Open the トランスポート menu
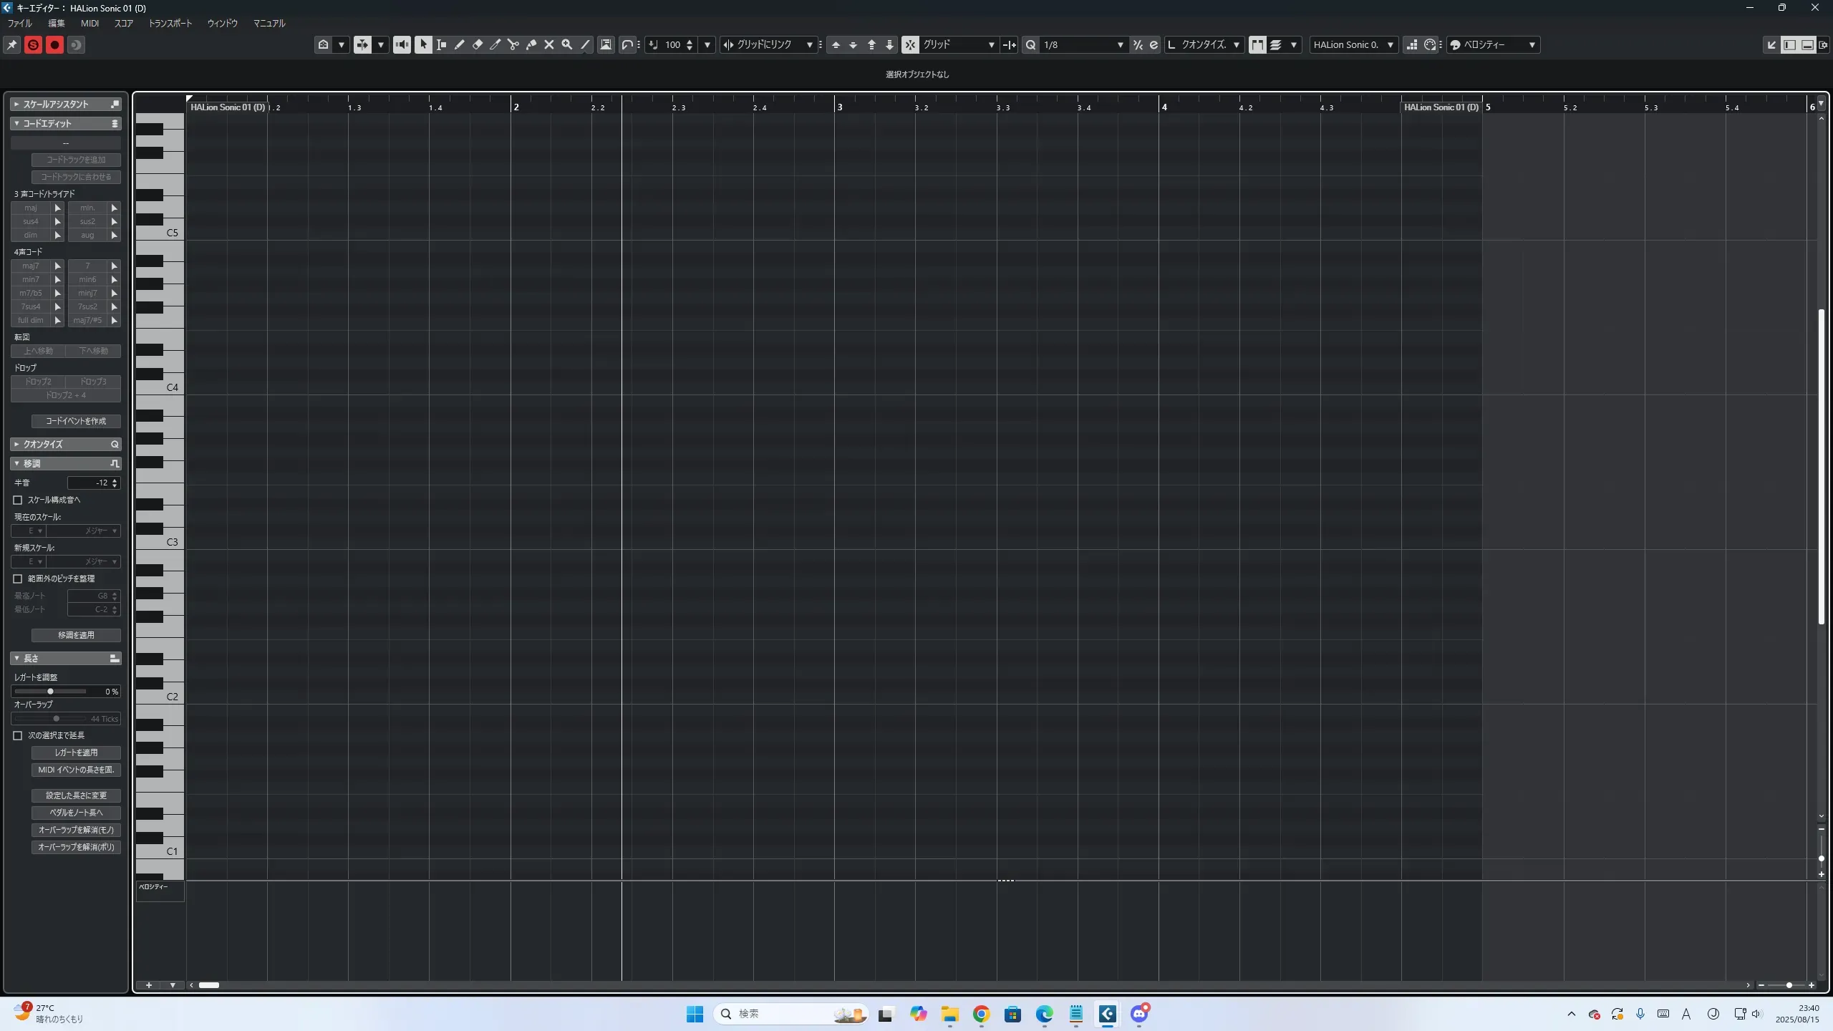 (170, 23)
